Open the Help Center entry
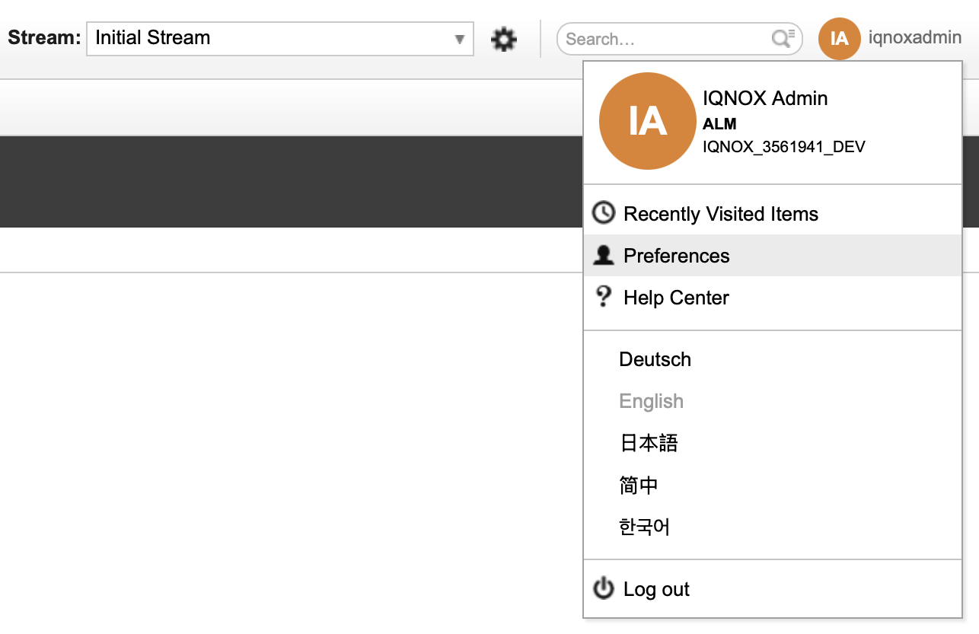979x634 pixels. click(x=773, y=298)
